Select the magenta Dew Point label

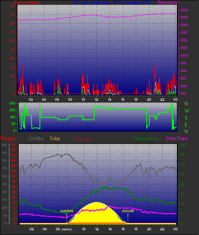tap(177, 138)
